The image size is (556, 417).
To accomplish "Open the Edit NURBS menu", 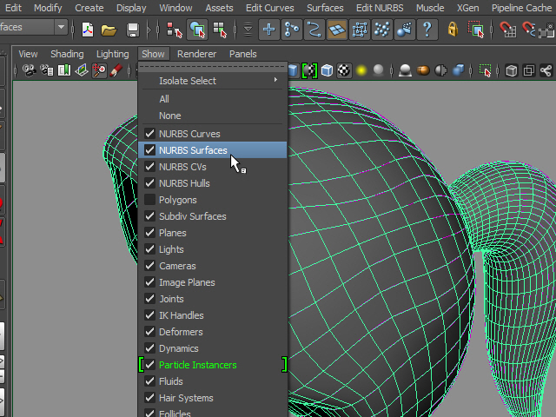I will (x=379, y=8).
